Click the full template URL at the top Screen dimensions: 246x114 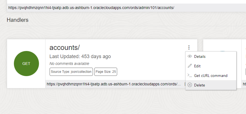coord(91,8)
